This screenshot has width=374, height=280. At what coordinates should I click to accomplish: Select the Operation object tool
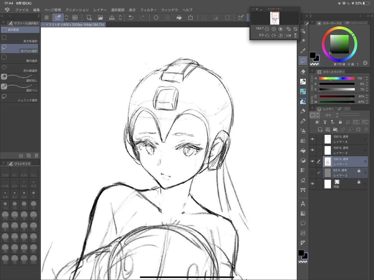tap(303, 31)
